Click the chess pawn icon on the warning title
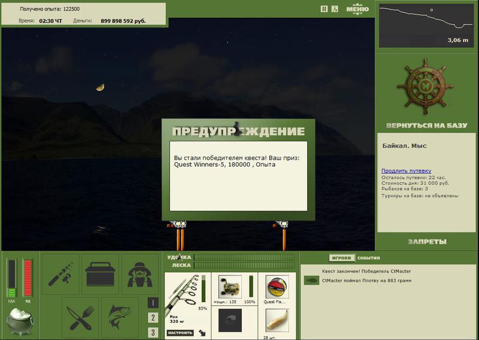 point(237,128)
